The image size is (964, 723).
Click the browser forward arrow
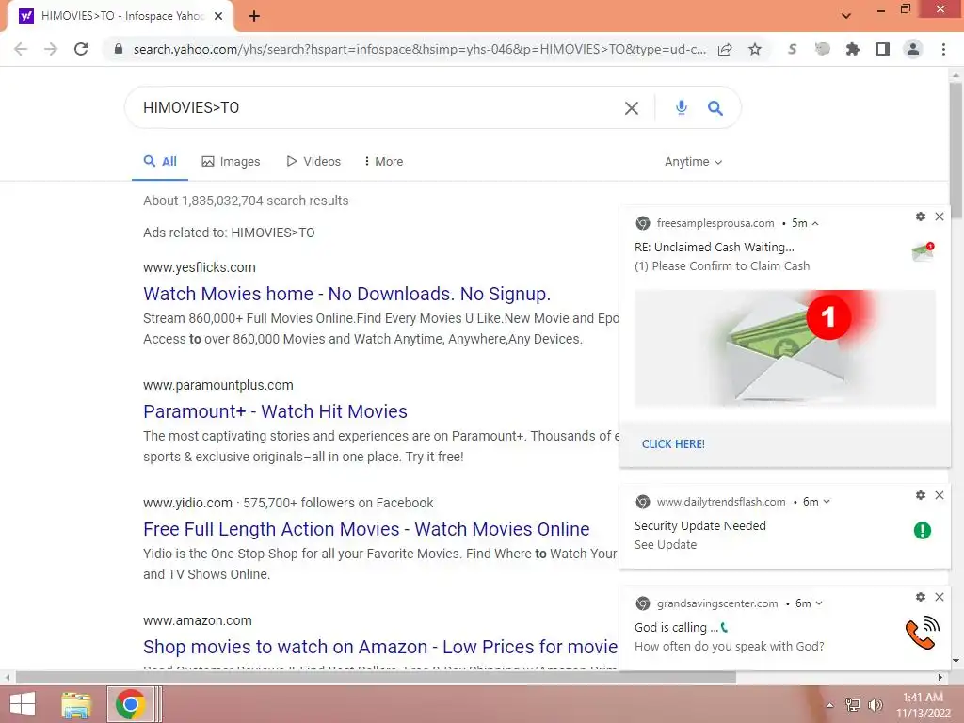click(51, 49)
